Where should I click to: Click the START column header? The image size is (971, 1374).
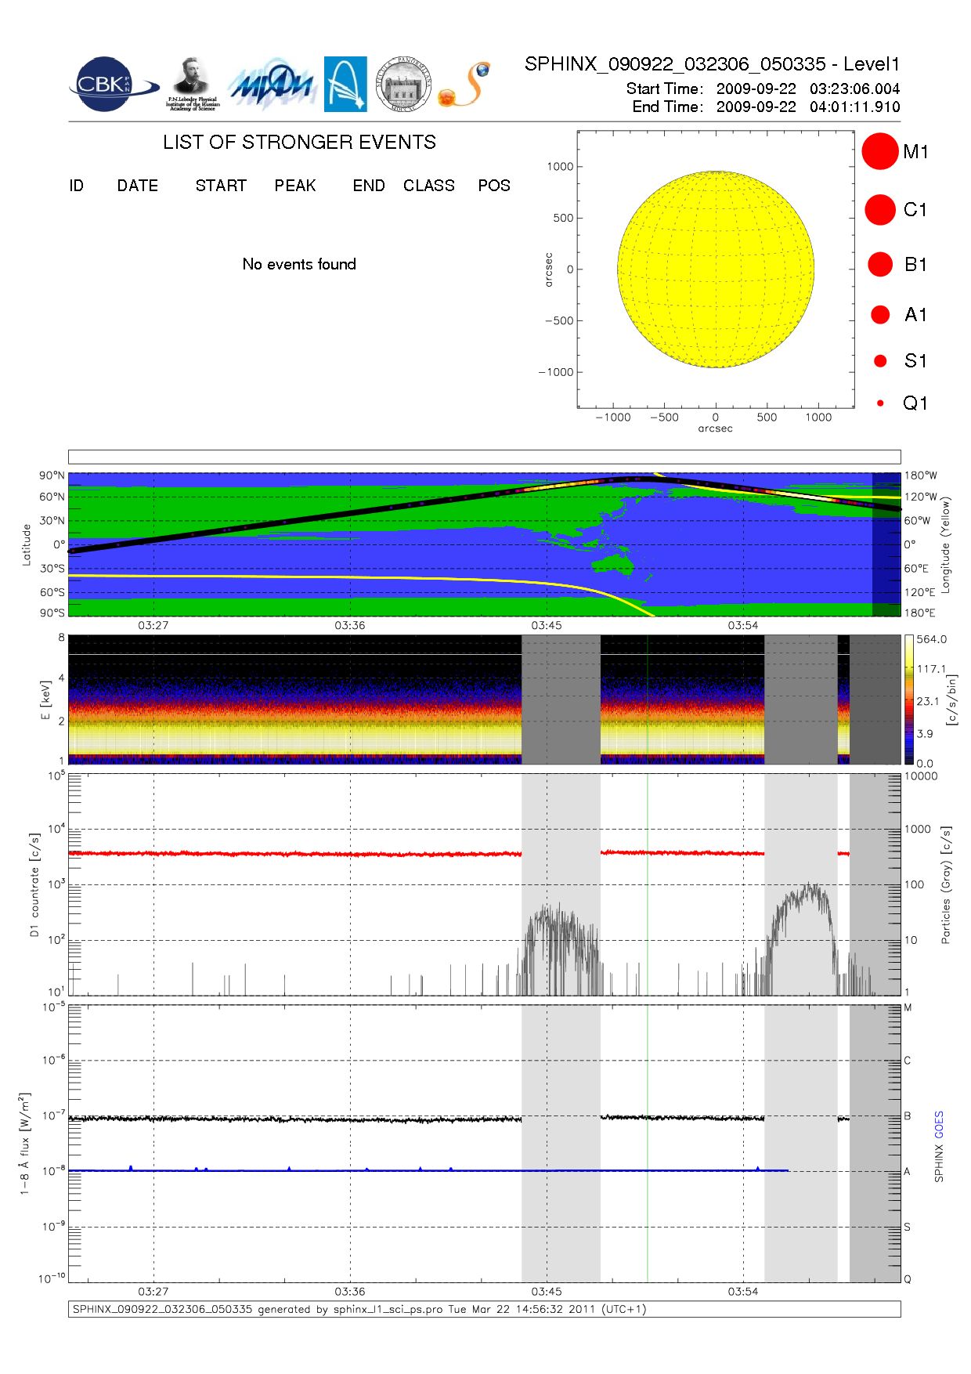pos(221,186)
